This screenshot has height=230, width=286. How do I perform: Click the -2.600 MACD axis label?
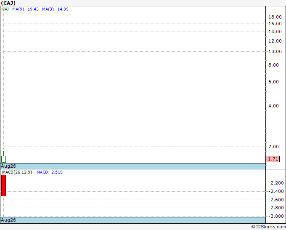pos(276,200)
